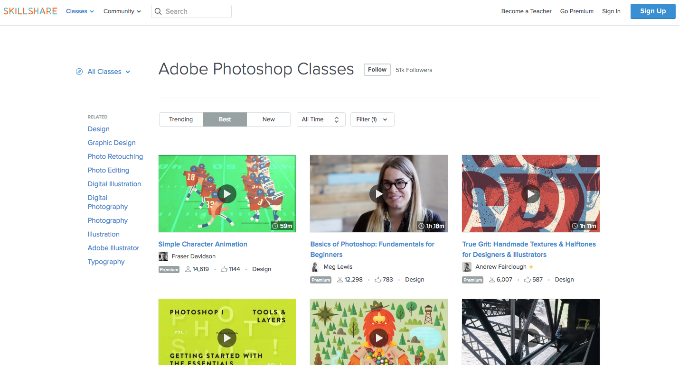679x365 pixels.
Task: Click the 1h 18m duration badge
Action: pos(431,226)
